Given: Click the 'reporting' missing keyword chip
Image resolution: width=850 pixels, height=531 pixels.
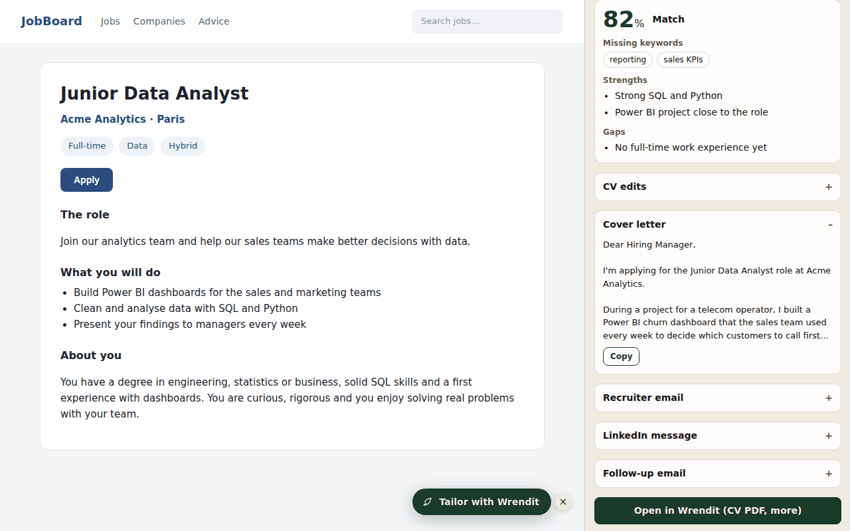Looking at the screenshot, I should 628,60.
